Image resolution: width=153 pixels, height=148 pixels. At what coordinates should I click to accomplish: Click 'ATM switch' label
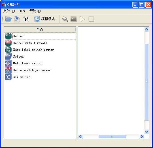point(22,77)
